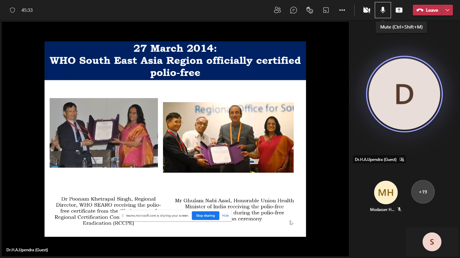The width and height of the screenshot is (460, 258).
Task: Click the sharing indicator icon beside Dr.H.A.Upendra
Action: pos(402,160)
